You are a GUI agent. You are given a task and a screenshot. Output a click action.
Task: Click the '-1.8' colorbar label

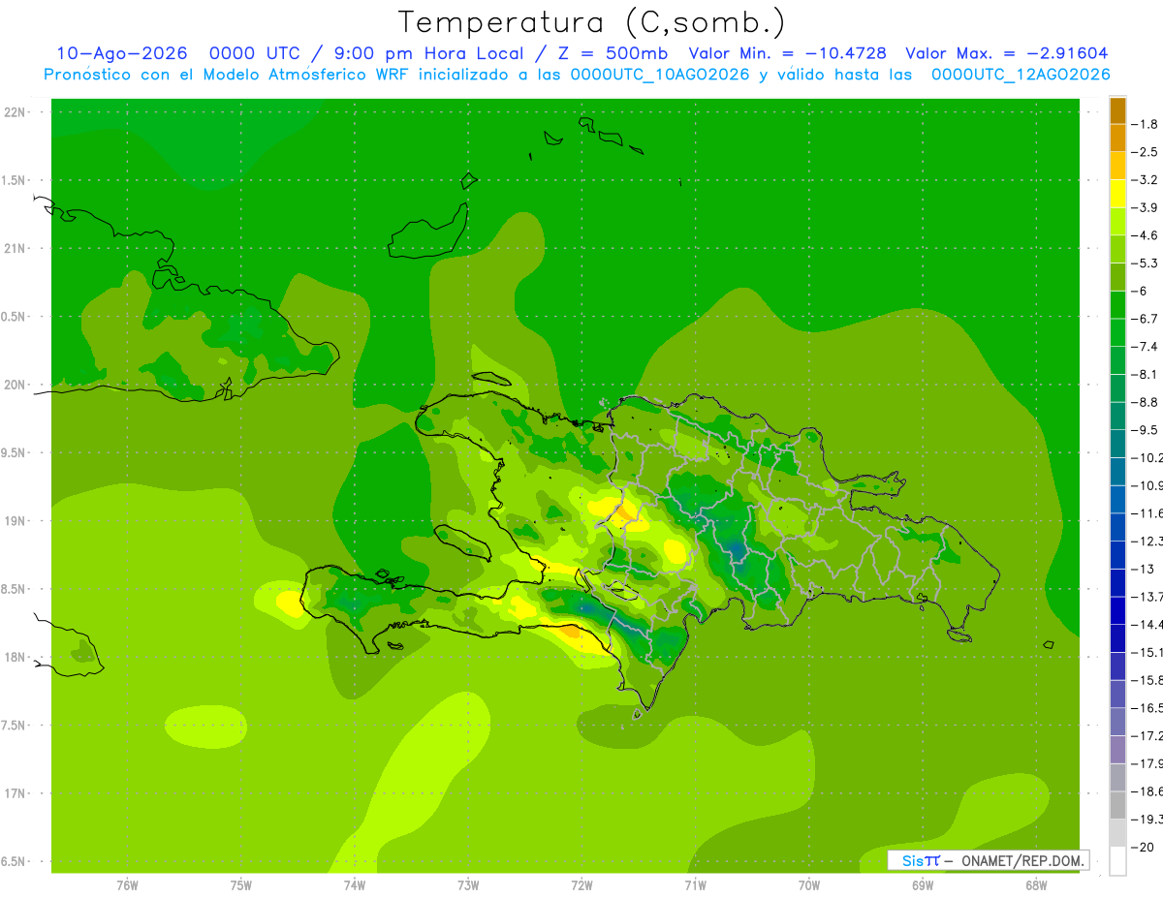click(x=1145, y=124)
